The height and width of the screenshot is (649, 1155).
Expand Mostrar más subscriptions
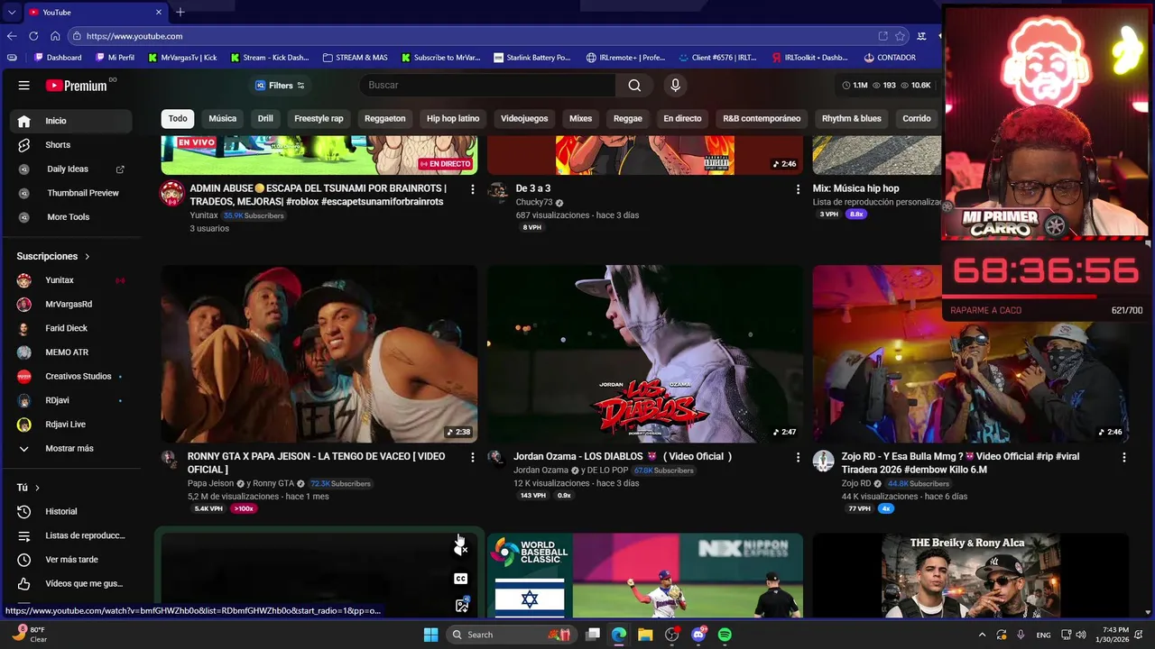(71, 448)
